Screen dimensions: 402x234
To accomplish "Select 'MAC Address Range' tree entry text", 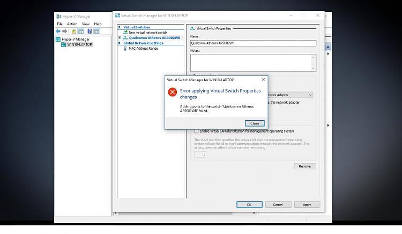I will click(143, 48).
